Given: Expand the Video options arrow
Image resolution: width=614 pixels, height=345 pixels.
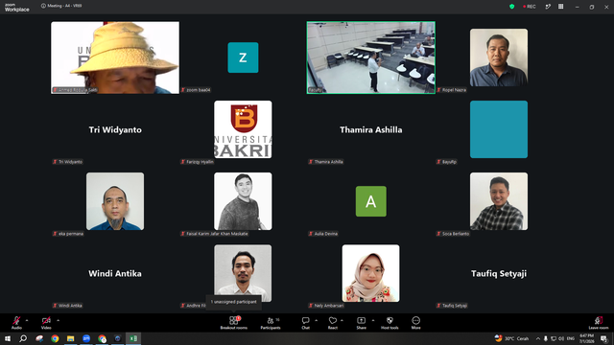Looking at the screenshot, I should coord(58,320).
